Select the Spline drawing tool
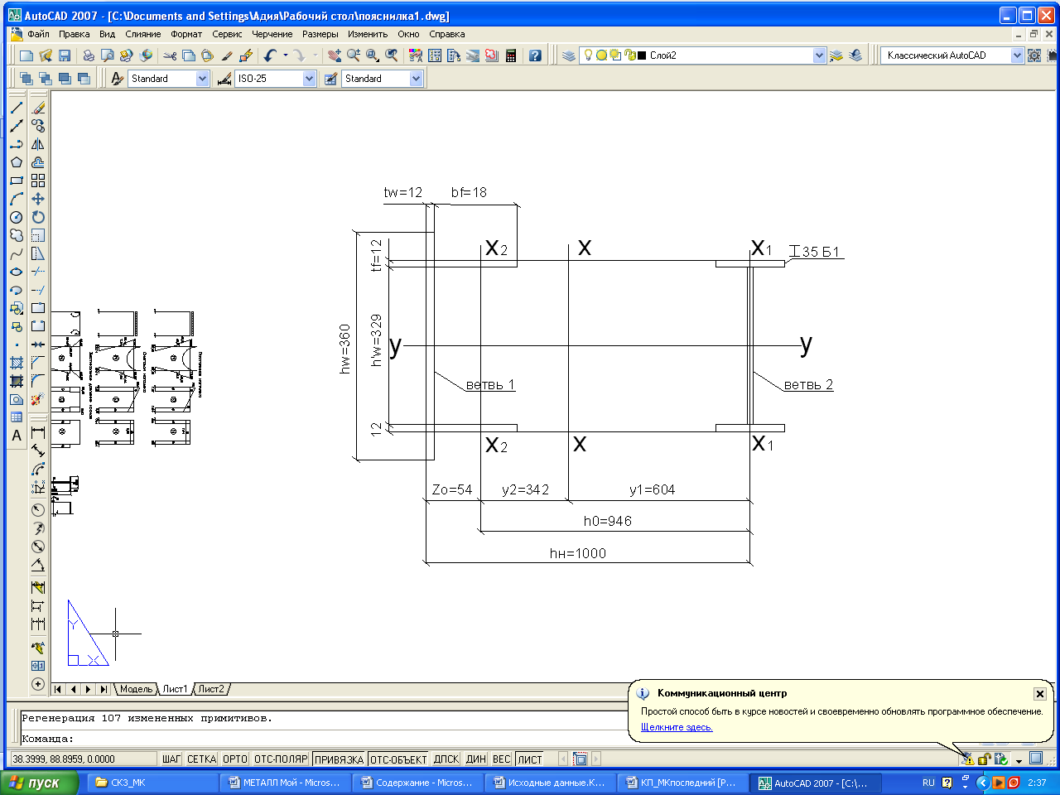The width and height of the screenshot is (1060, 795). 16,253
